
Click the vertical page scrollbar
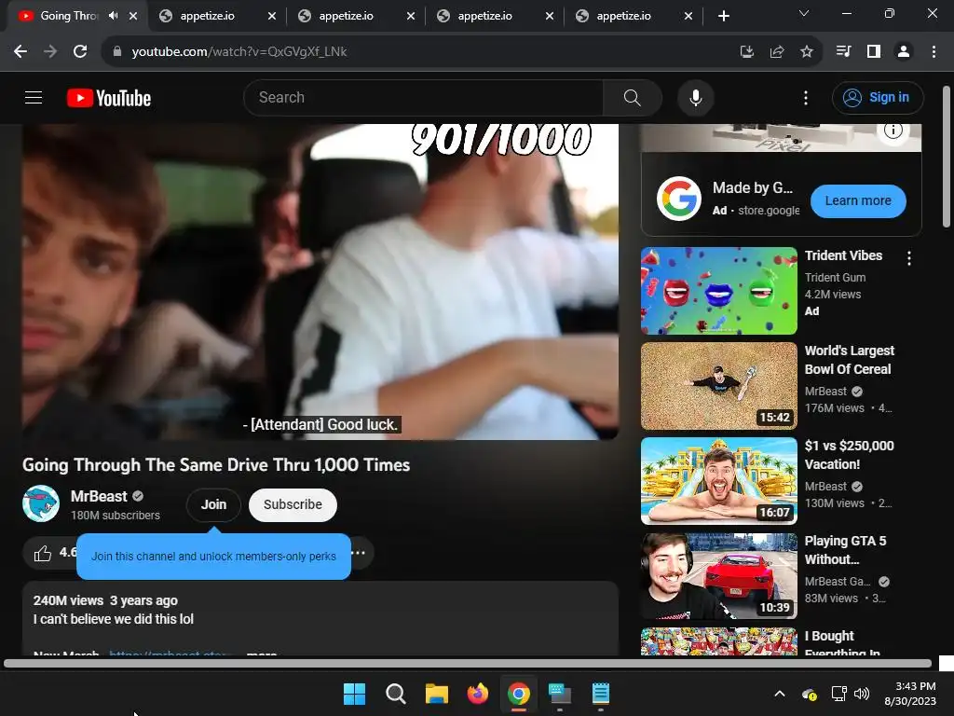[x=947, y=157]
